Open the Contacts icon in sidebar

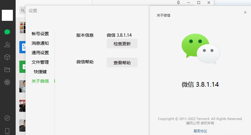pyautogui.click(x=7, y=45)
